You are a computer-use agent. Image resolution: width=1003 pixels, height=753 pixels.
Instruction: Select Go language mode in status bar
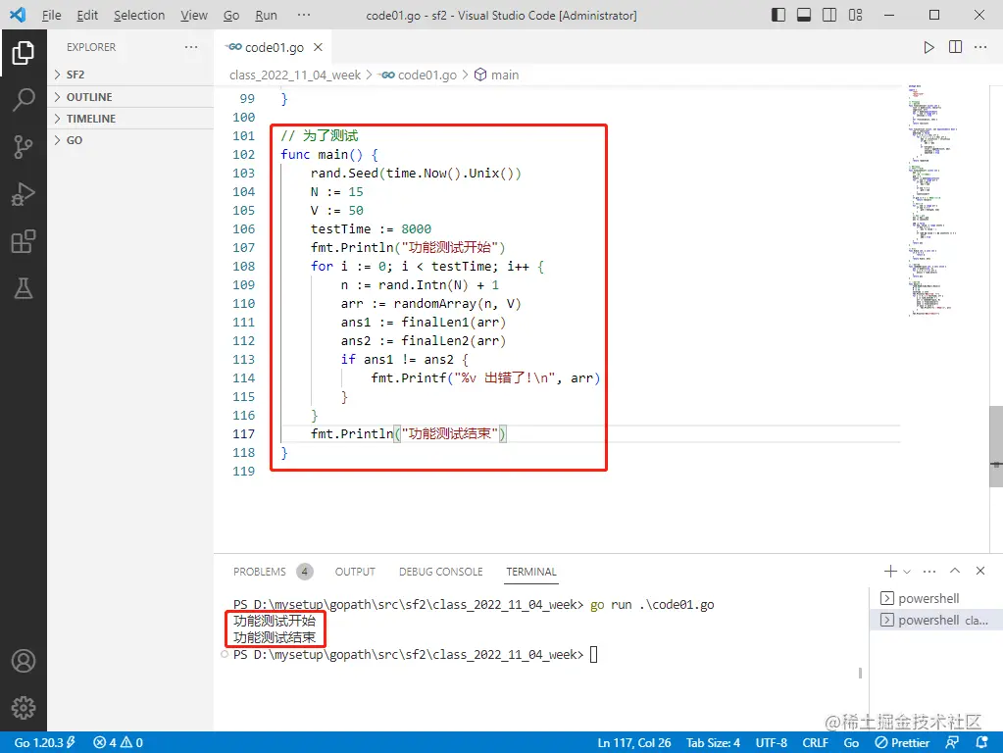[851, 743]
